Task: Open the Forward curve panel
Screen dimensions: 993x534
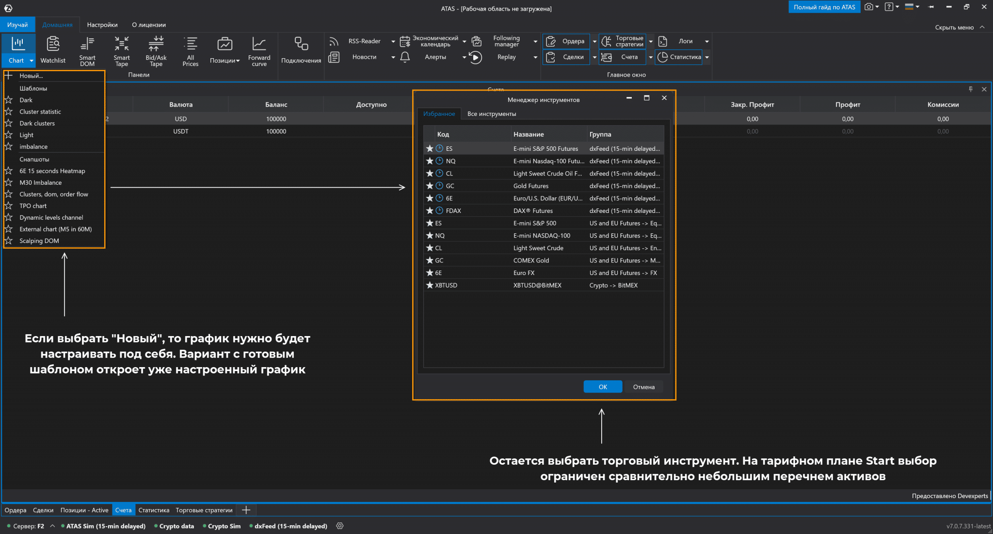Action: pos(259,50)
